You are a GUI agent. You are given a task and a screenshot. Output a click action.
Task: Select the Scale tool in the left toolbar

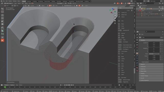click(2, 21)
